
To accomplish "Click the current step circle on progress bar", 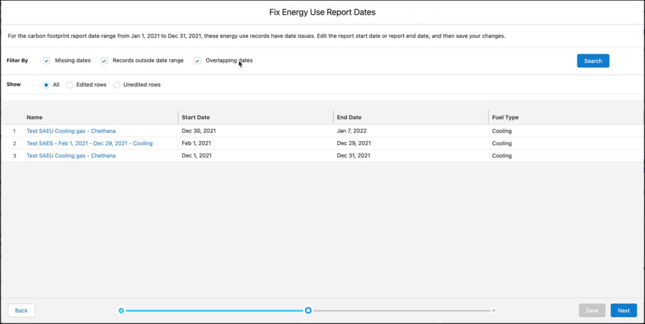I will 308,310.
